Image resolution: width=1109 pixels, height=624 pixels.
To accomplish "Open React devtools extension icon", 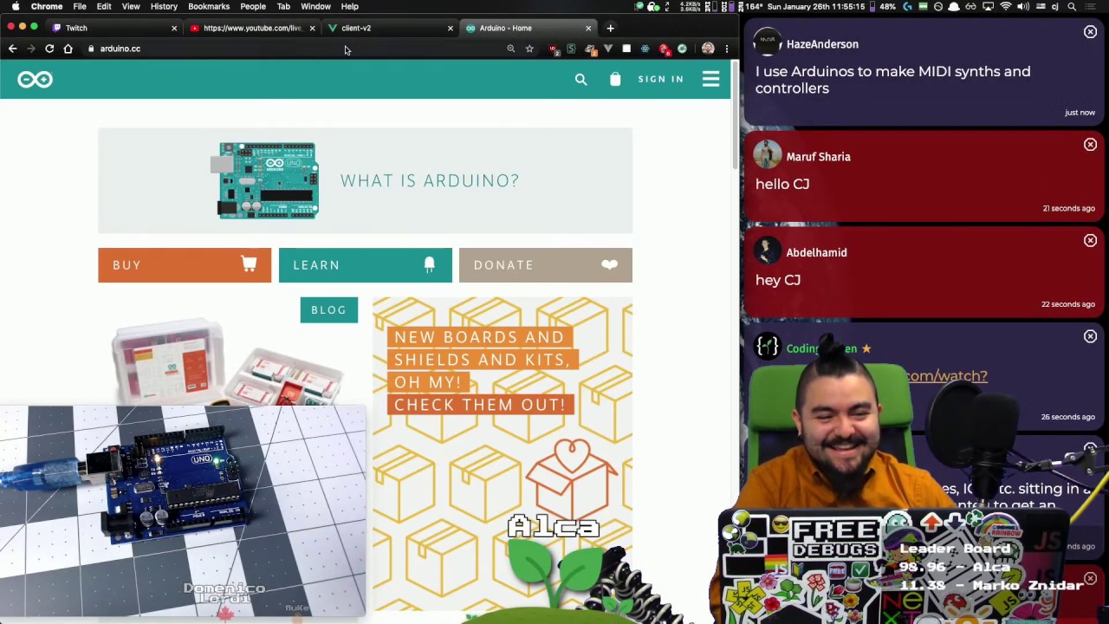I will point(645,49).
